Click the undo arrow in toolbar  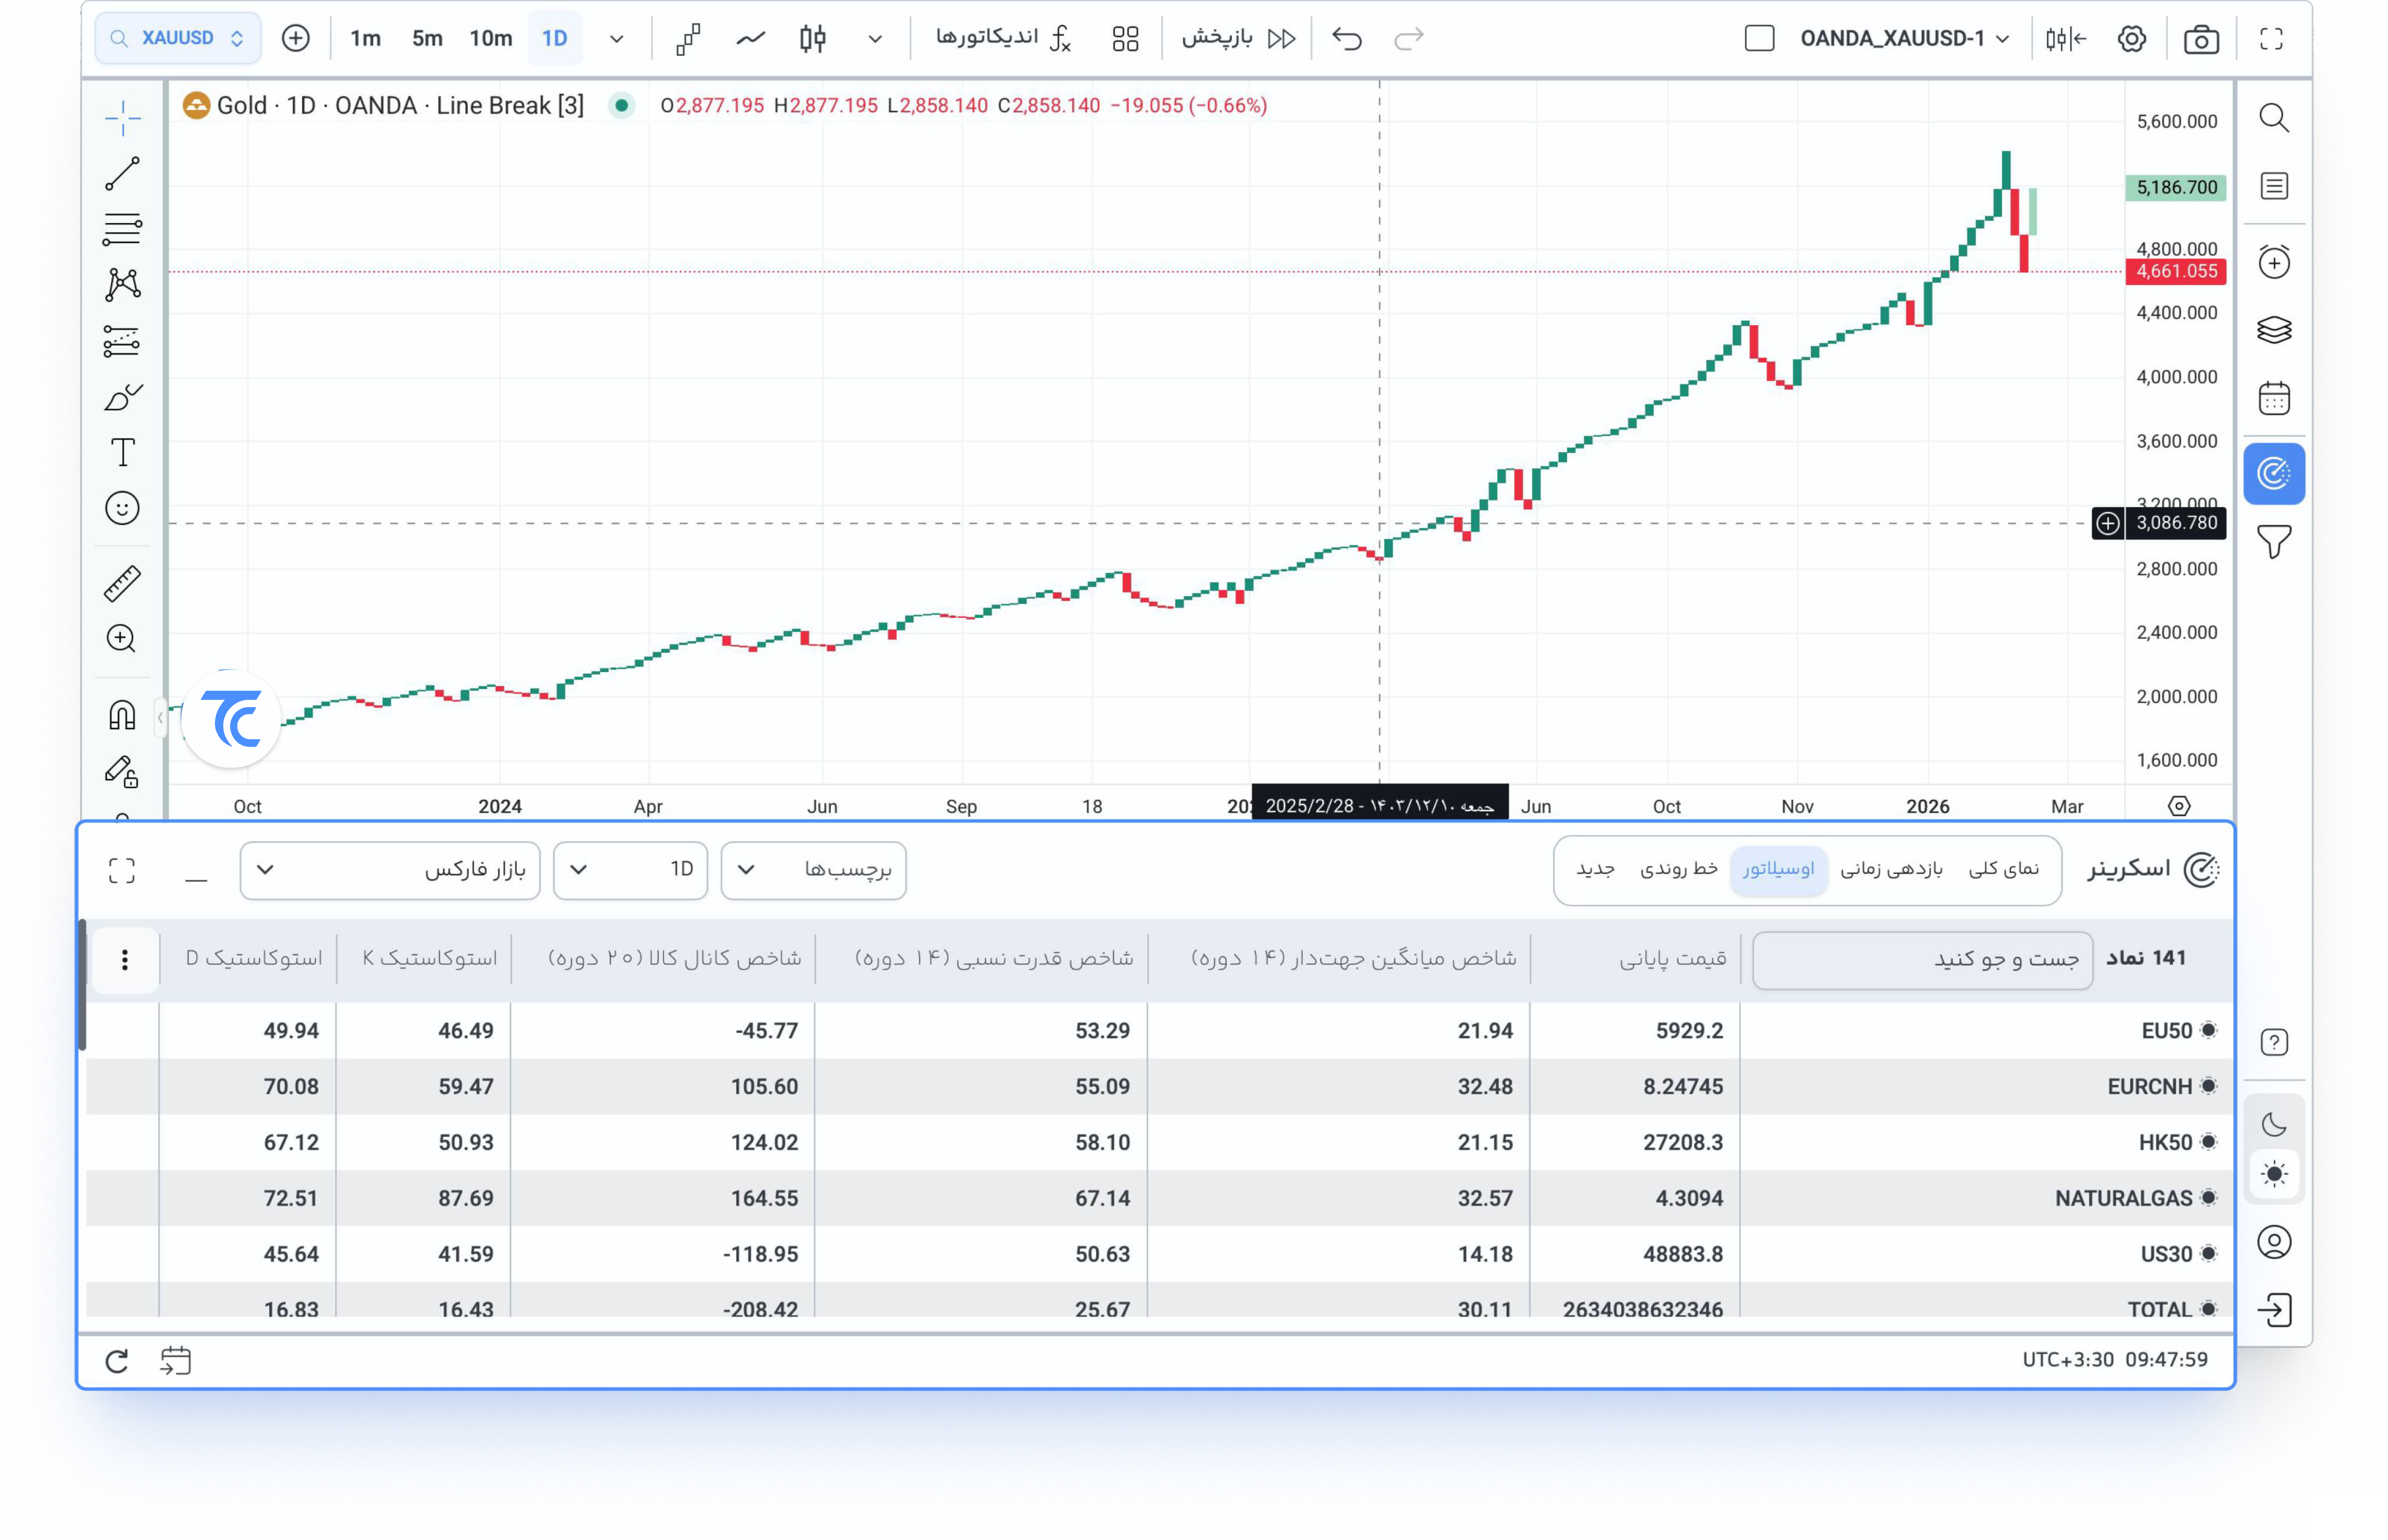[x=1347, y=39]
